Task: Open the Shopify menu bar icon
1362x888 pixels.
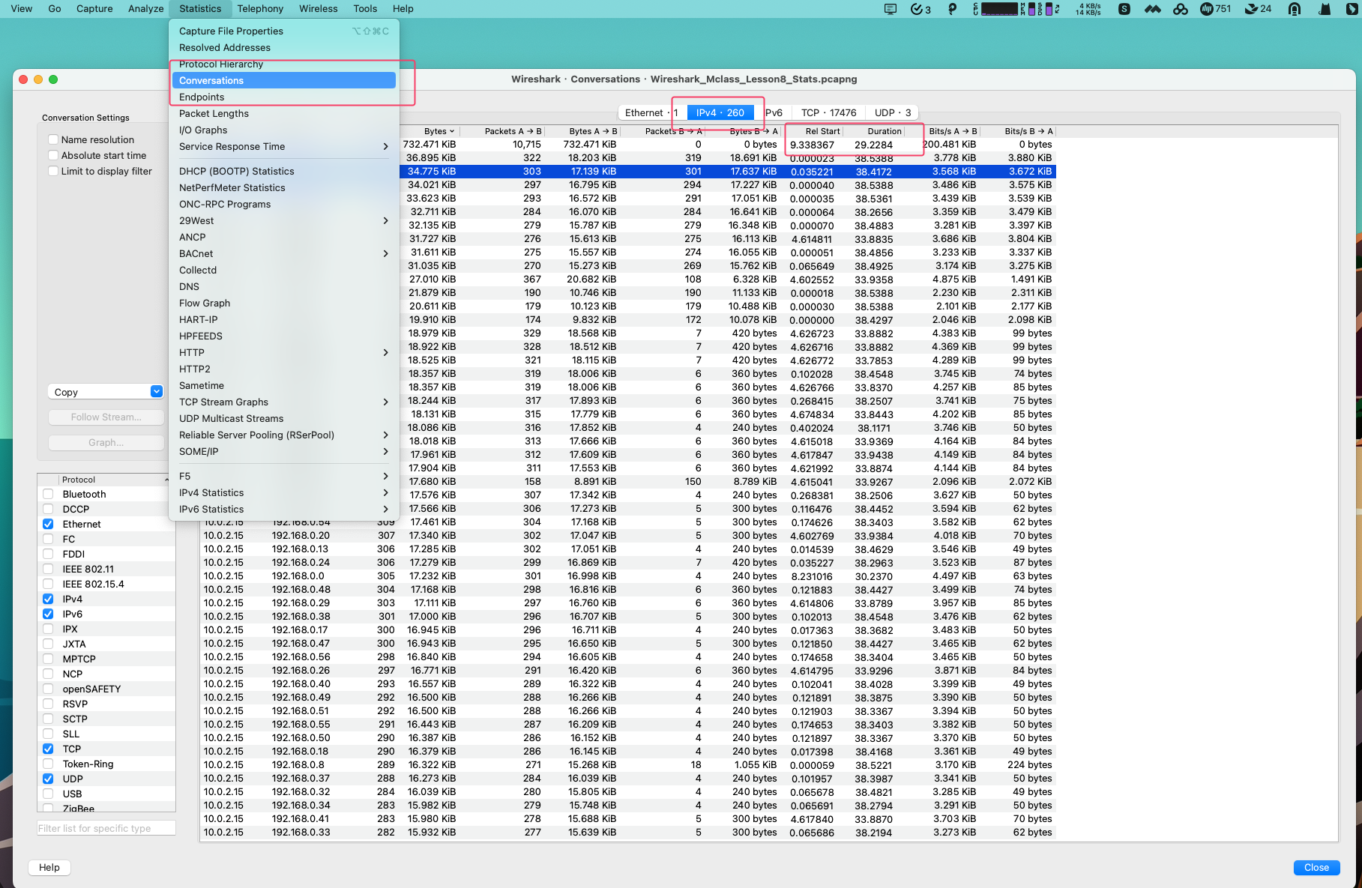Action: coord(1124,9)
